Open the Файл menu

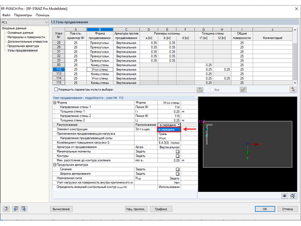pos(6,15)
